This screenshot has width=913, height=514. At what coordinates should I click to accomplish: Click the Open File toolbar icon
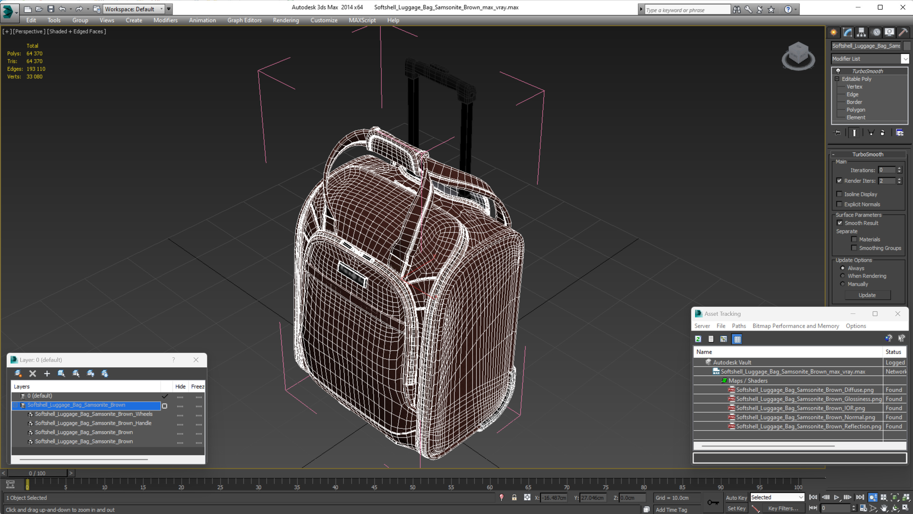(x=39, y=9)
